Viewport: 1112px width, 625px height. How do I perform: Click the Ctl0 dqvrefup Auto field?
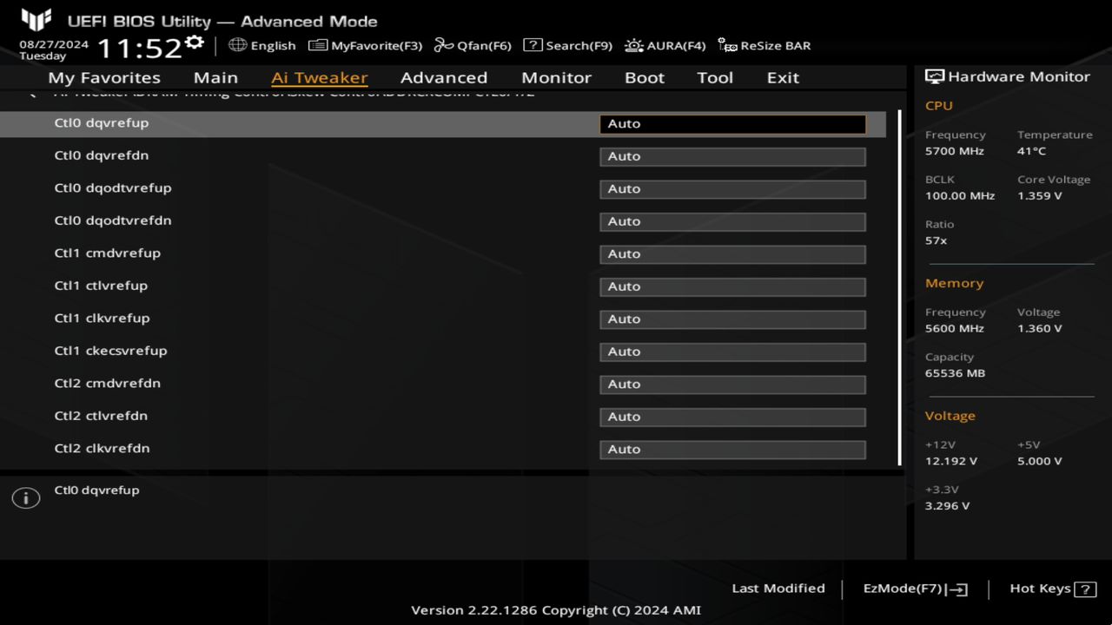tap(732, 124)
